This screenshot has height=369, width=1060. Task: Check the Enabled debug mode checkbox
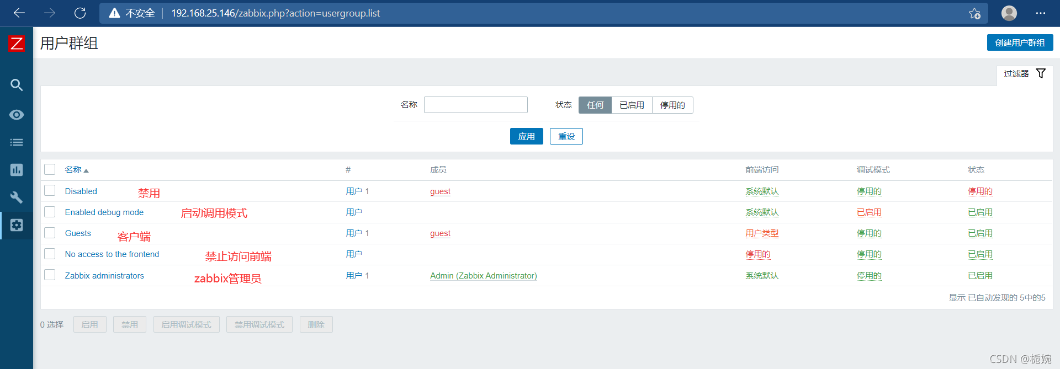click(x=50, y=211)
